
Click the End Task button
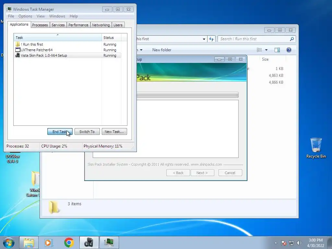click(x=60, y=132)
